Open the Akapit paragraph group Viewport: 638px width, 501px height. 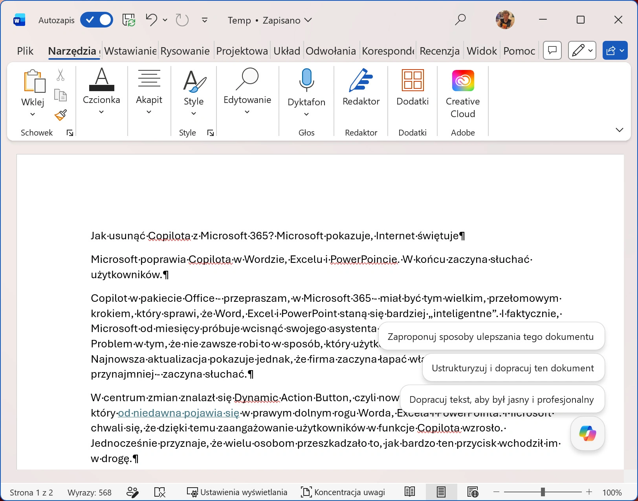point(149,91)
